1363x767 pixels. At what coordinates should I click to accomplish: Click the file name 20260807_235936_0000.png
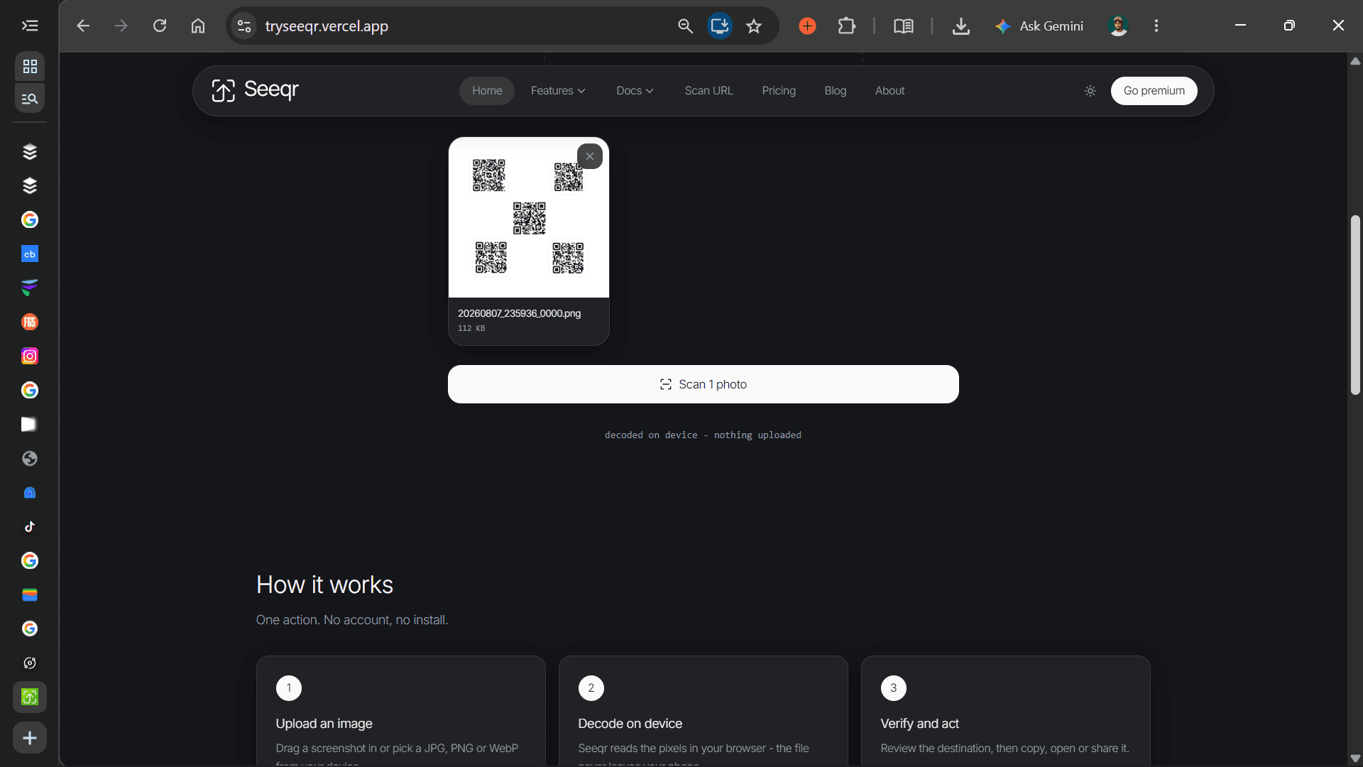click(519, 313)
